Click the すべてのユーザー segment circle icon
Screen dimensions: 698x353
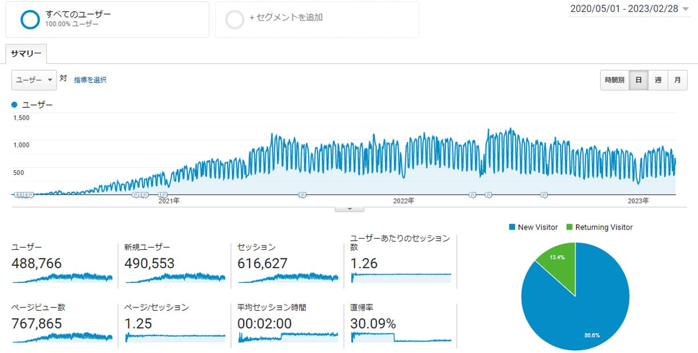pyautogui.click(x=30, y=19)
